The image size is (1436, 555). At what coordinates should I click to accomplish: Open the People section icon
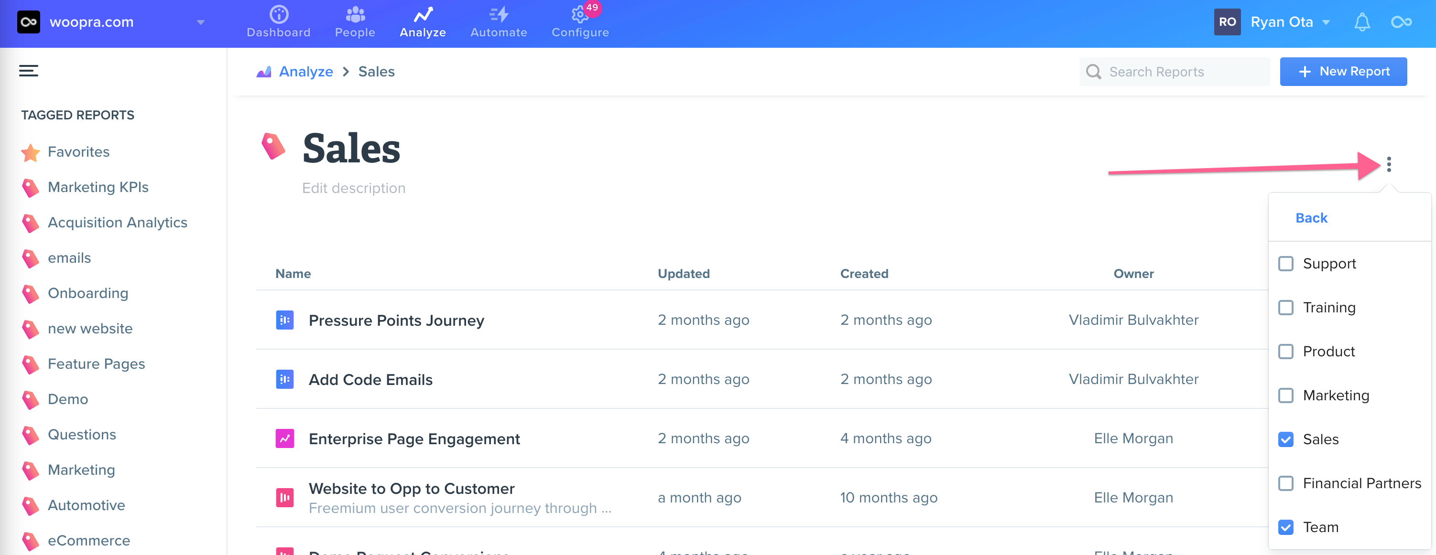click(355, 14)
